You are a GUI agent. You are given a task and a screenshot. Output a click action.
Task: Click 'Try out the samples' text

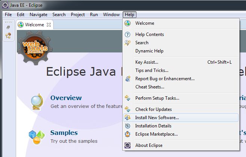pos(74,141)
